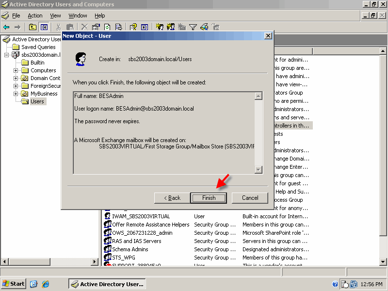Expand the Computers tree node
Viewport: 388px width, 291px height.
tap(16, 70)
